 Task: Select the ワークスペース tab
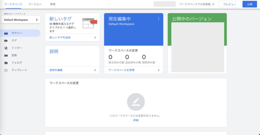pos(13,4)
